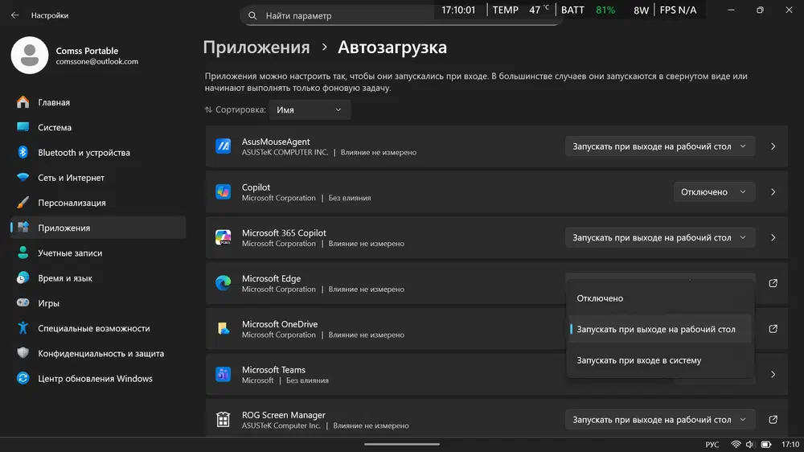Click comssone@outlook.com account email
Viewport: 804px width, 452px height.
97,62
